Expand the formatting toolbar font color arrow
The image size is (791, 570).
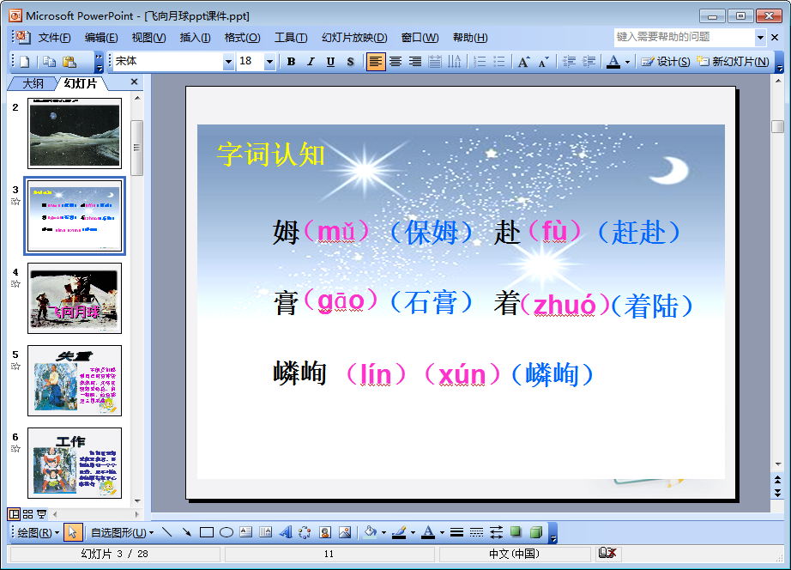pos(627,62)
